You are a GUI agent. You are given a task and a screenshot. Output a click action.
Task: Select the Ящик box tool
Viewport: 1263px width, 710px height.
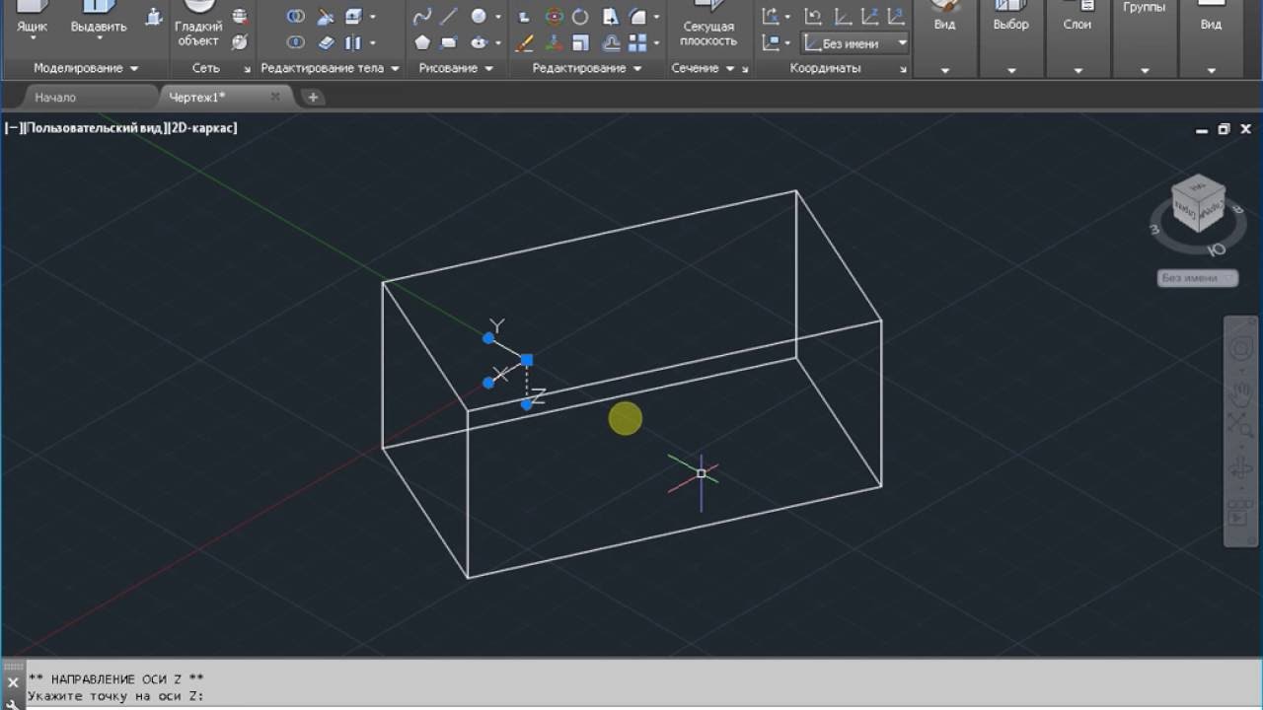(32, 18)
